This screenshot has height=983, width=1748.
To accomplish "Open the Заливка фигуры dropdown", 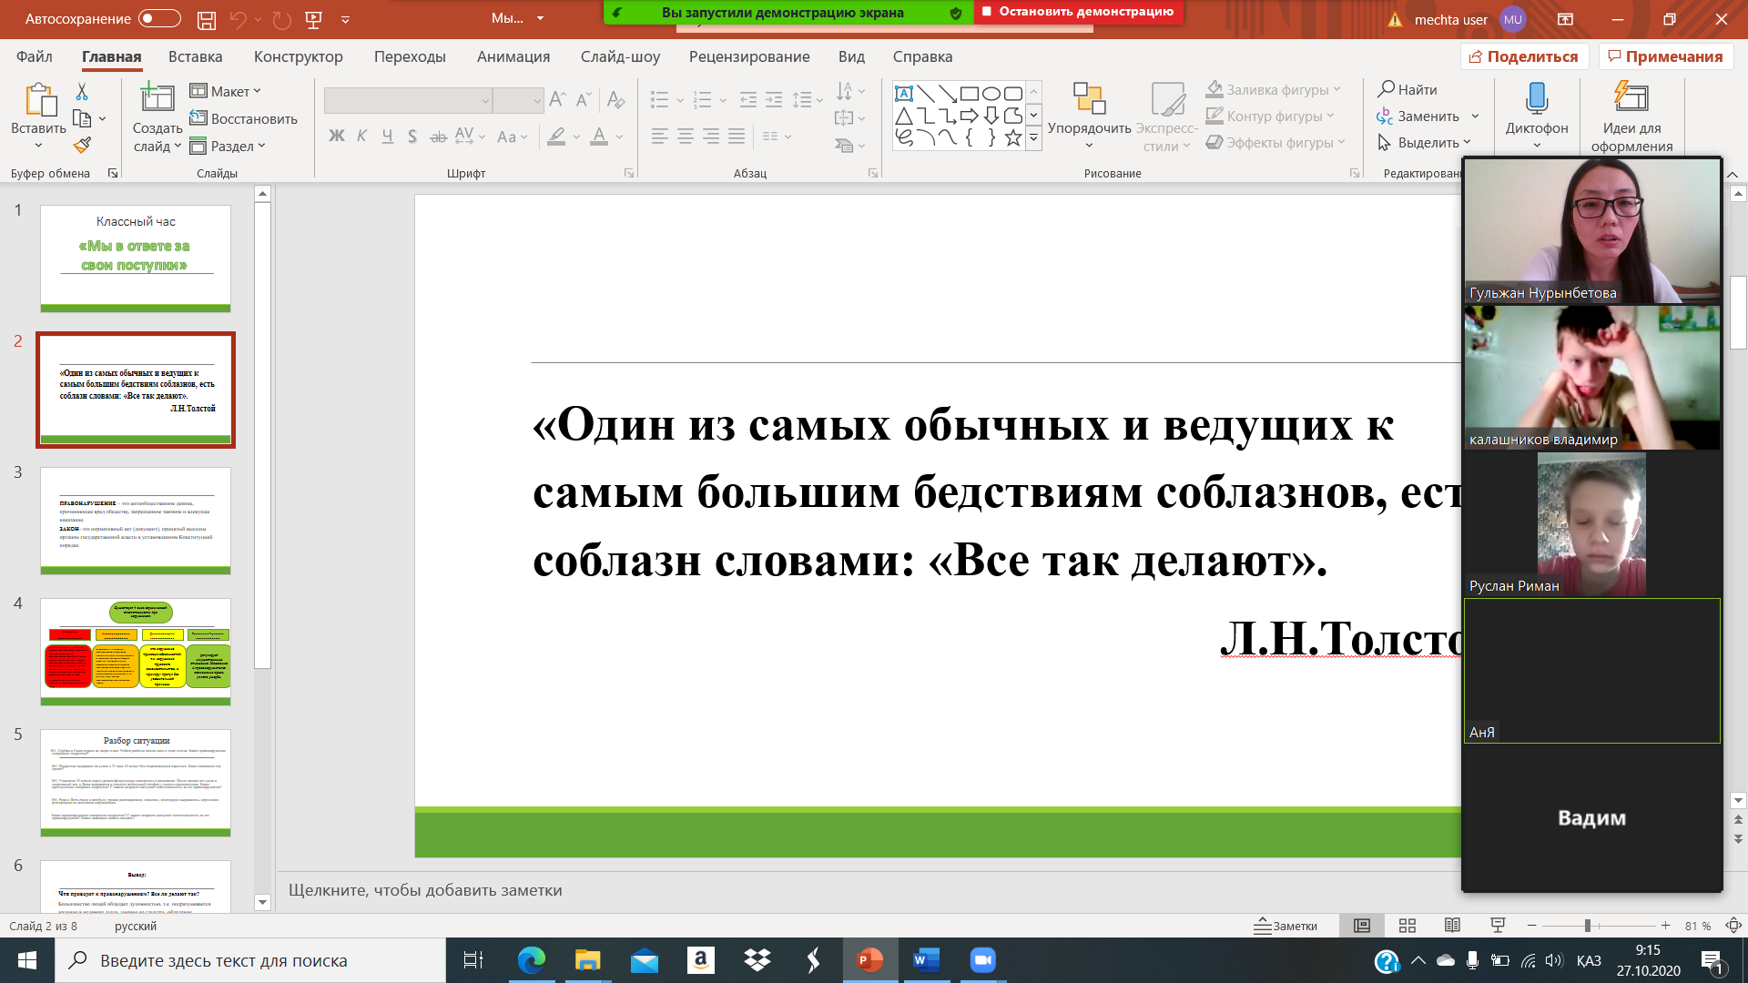I will click(x=1273, y=89).
